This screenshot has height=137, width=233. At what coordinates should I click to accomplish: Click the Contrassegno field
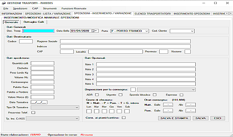coord(42,82)
